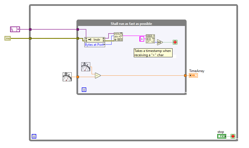Click the tick count stopwatch outside inner loop

(x=67, y=77)
